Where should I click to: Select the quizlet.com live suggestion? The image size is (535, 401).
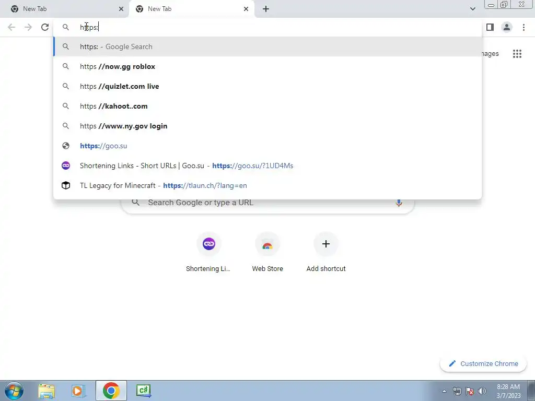[267, 86]
